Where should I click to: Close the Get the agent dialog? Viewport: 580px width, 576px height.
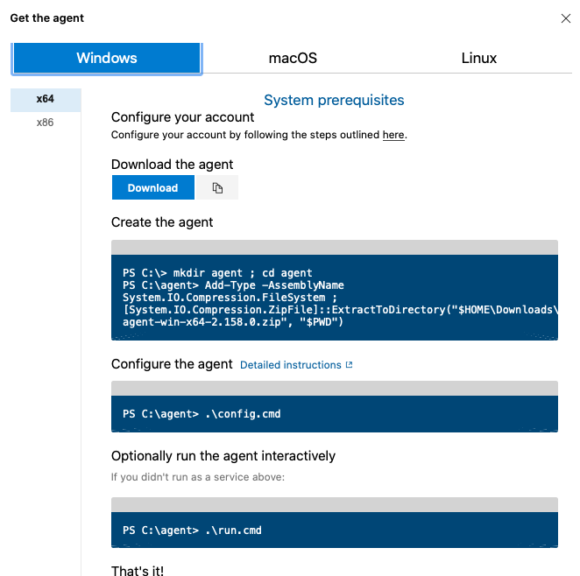[x=565, y=18]
